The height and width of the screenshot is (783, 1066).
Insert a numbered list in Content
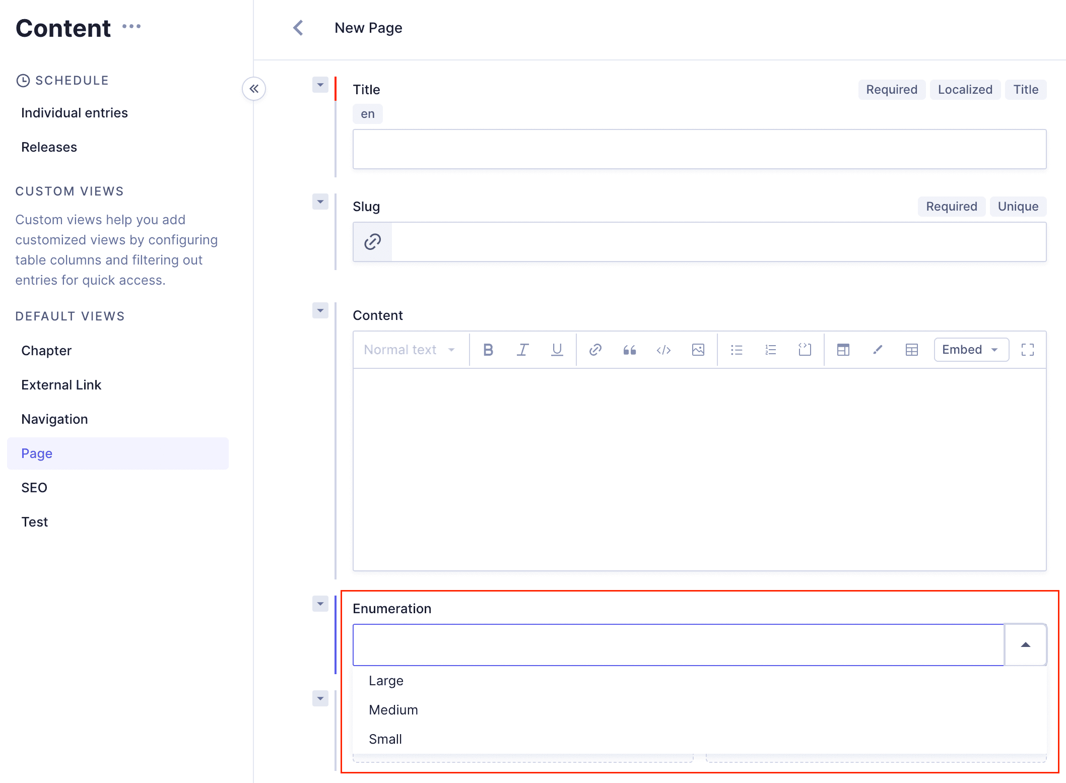[x=770, y=349]
